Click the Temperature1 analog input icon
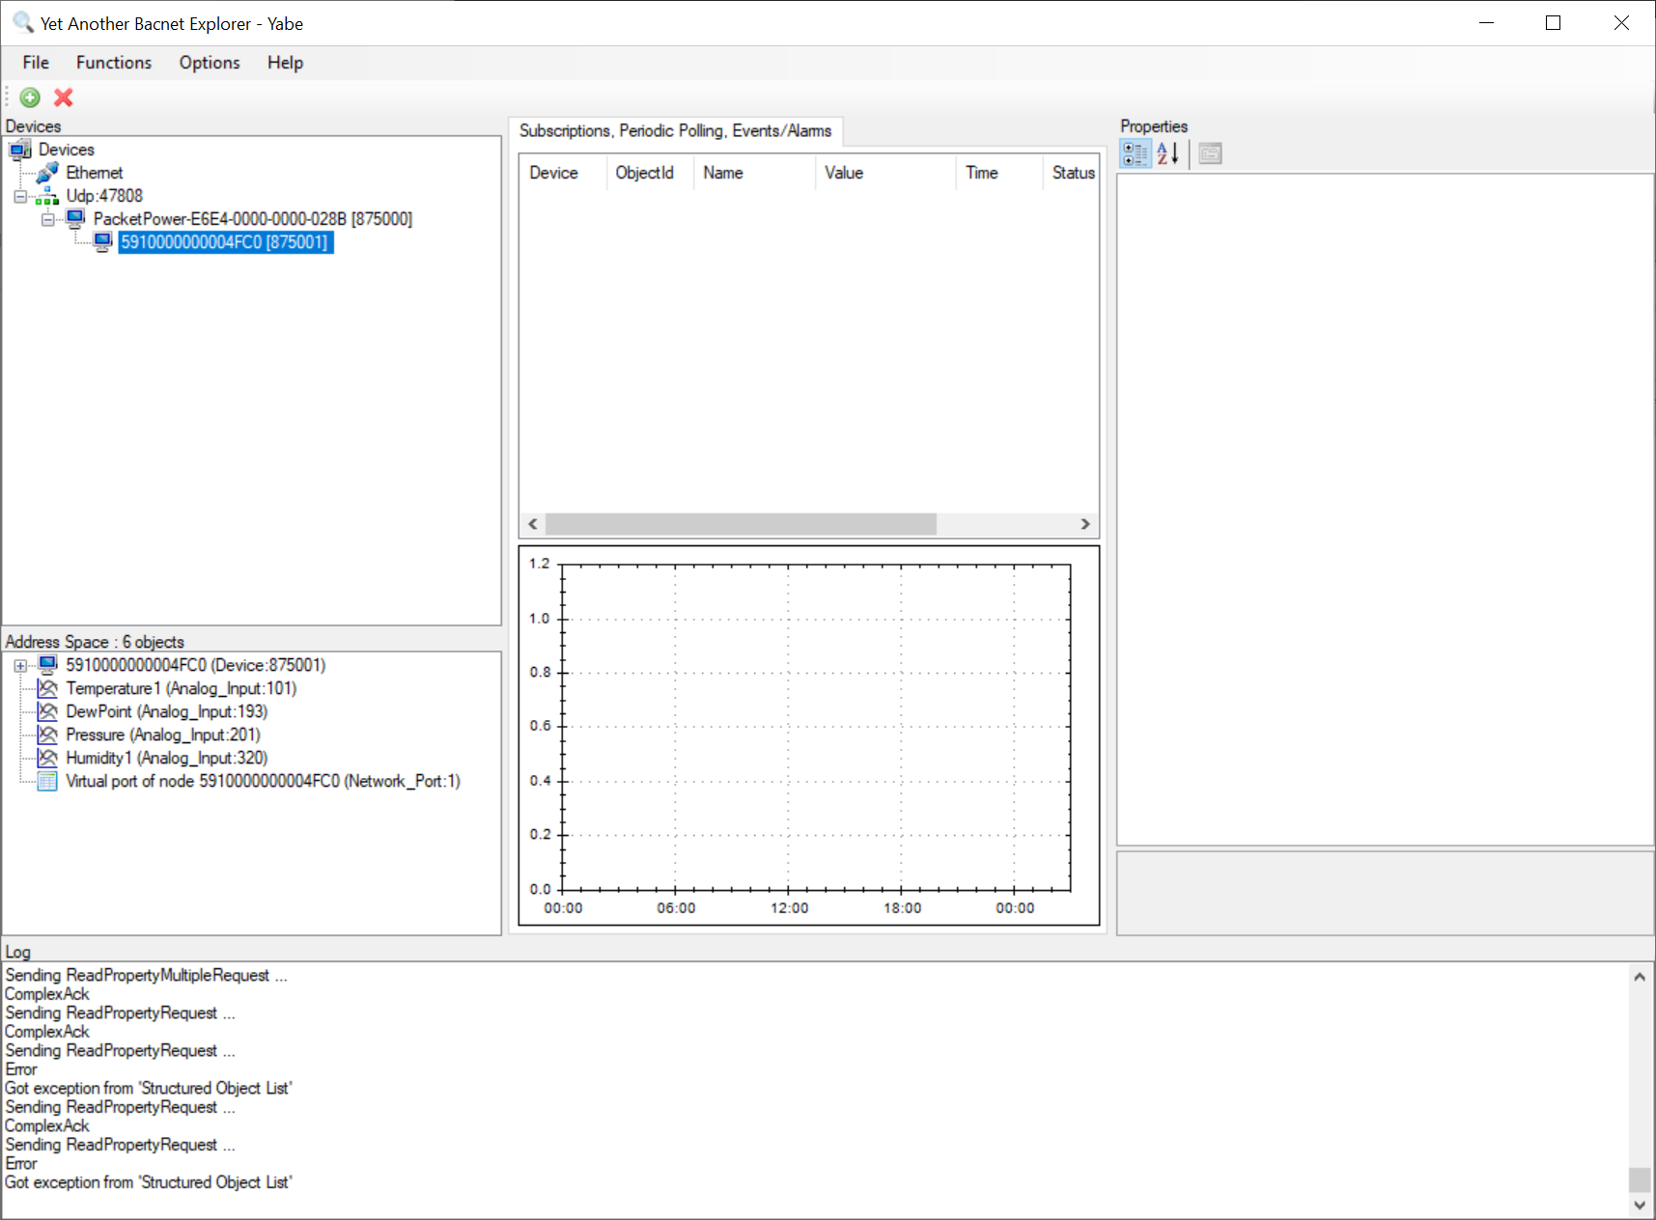The width and height of the screenshot is (1656, 1220). point(47,688)
